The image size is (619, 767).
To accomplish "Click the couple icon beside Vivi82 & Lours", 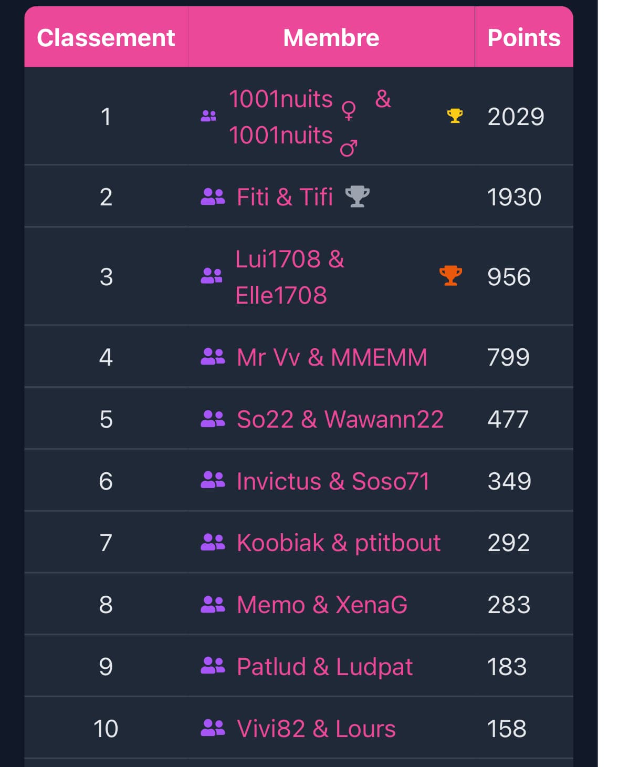I will (213, 728).
